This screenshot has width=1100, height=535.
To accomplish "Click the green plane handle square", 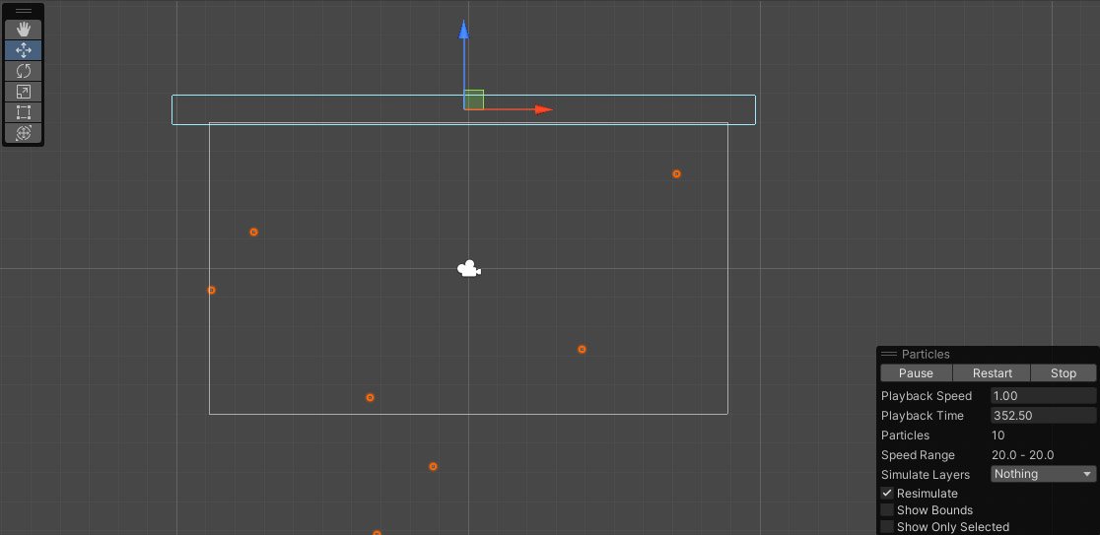I will pyautogui.click(x=474, y=100).
